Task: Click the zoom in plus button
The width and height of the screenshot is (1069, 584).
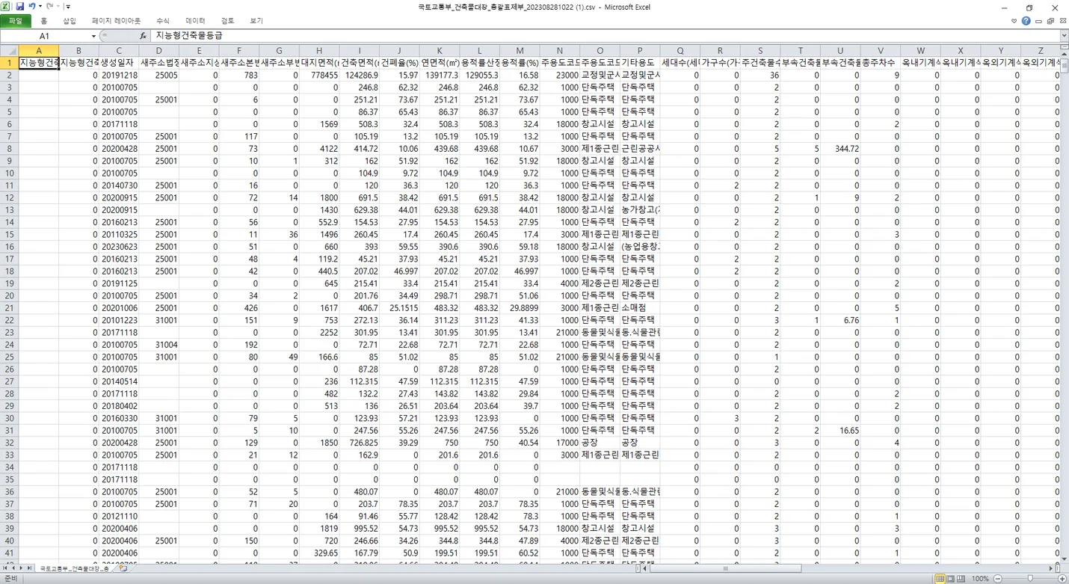Action: coord(1063,579)
